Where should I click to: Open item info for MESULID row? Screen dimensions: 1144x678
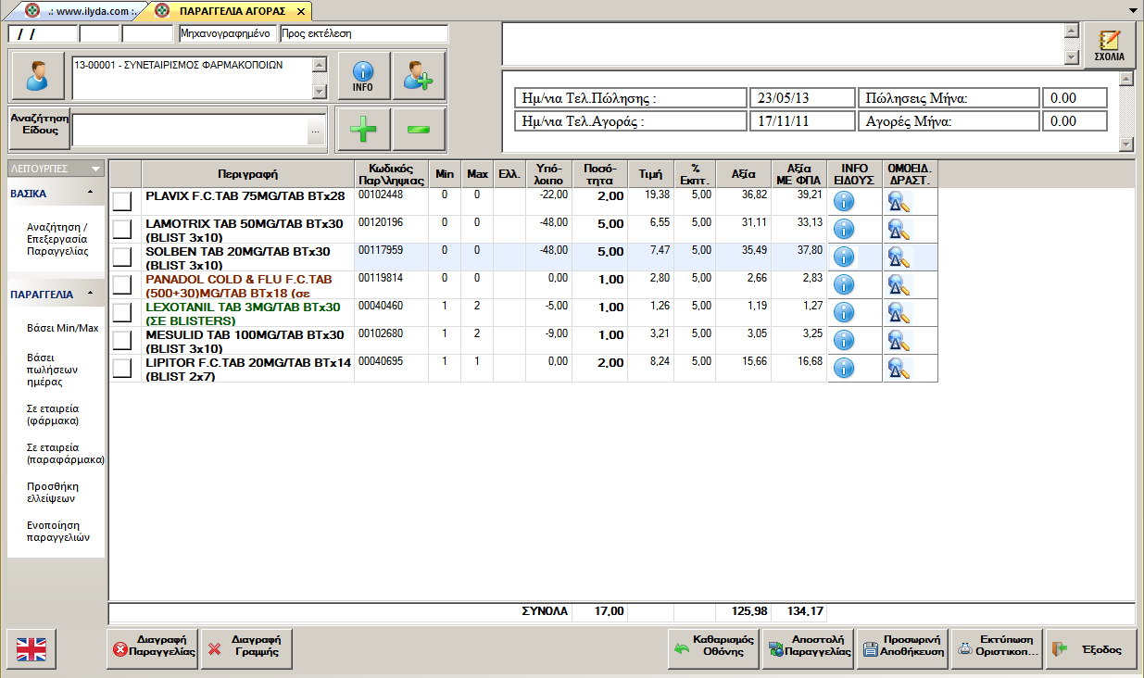pyautogui.click(x=844, y=341)
